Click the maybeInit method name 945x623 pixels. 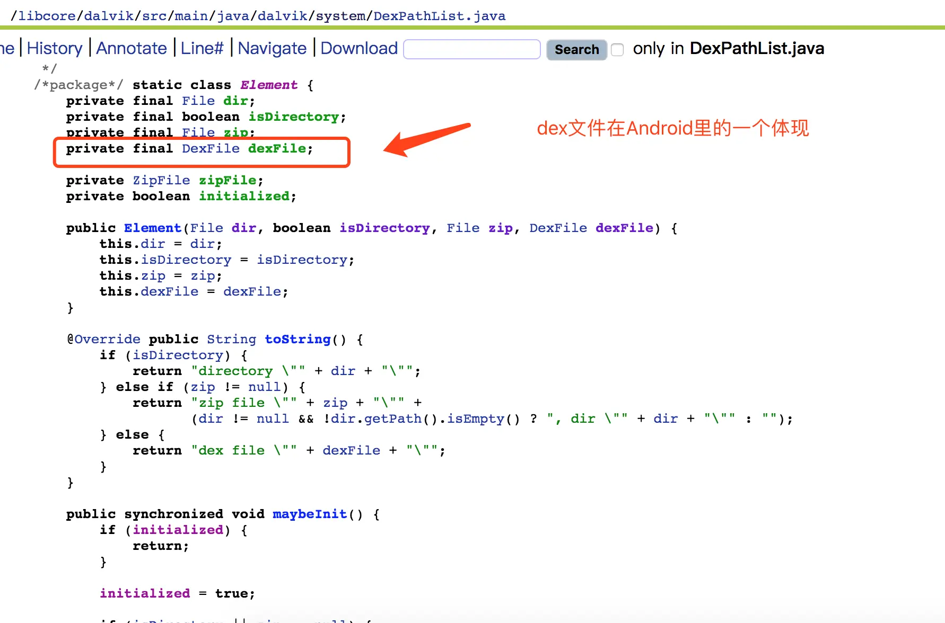point(310,514)
